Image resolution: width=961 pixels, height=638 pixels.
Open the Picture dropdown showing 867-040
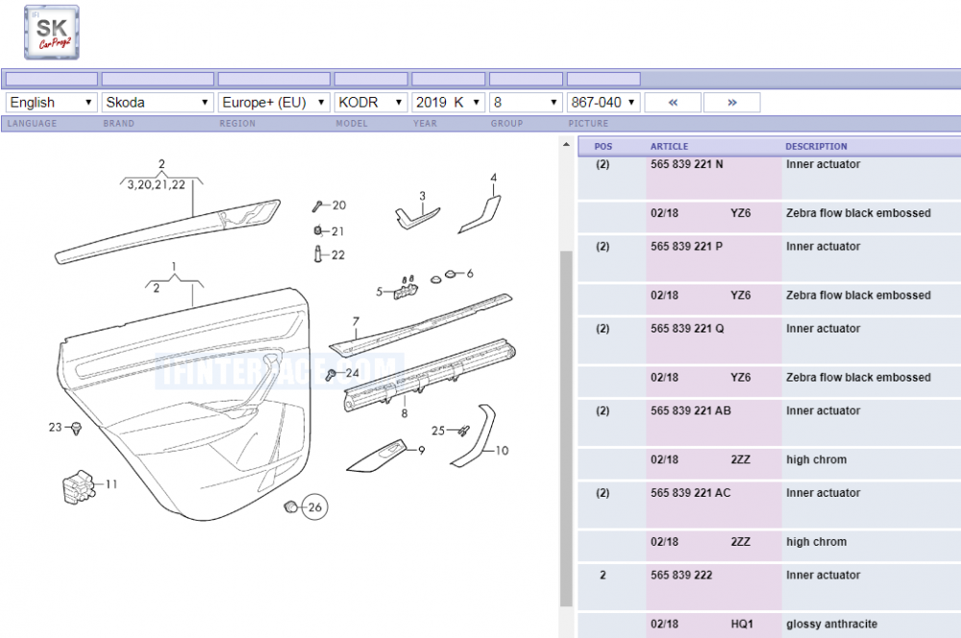coord(604,103)
